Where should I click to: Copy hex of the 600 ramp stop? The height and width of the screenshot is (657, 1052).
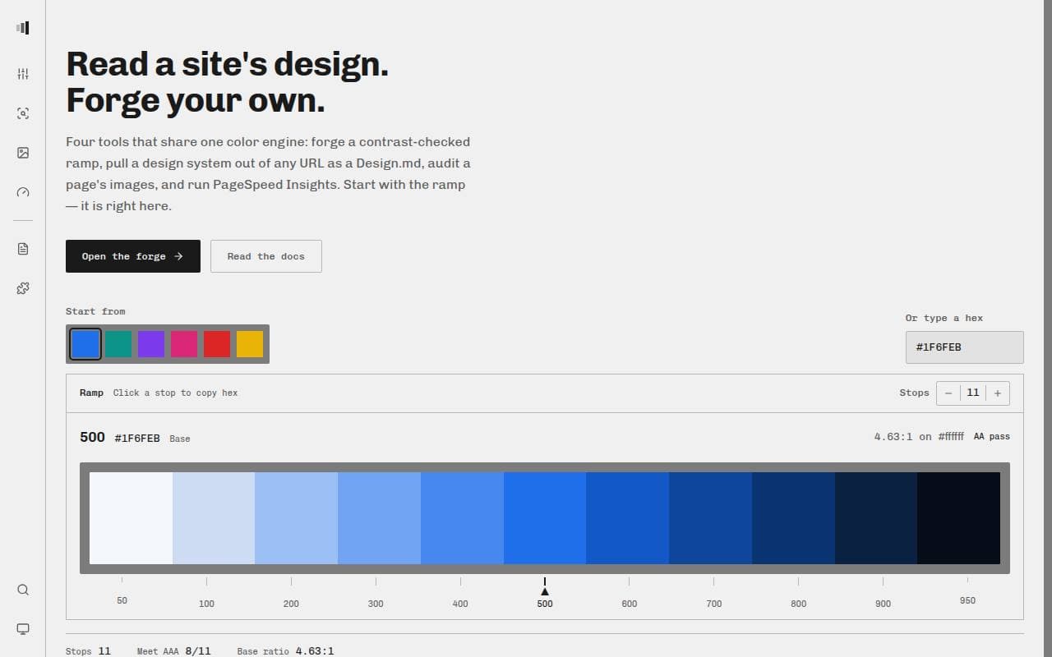(x=627, y=518)
